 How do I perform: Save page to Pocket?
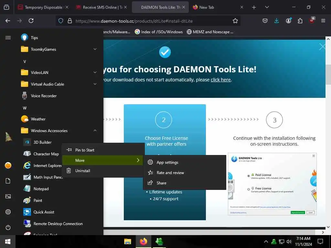[265, 21]
